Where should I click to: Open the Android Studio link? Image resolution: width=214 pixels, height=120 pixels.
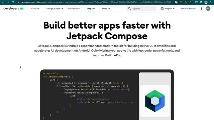coord(188,9)
